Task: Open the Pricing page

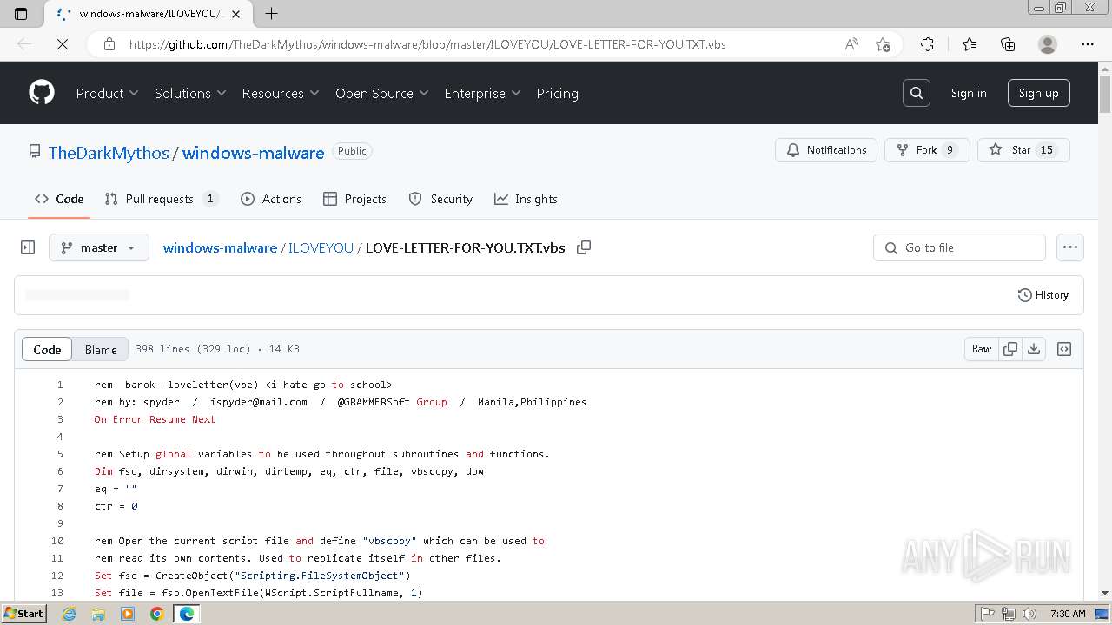Action: point(557,93)
